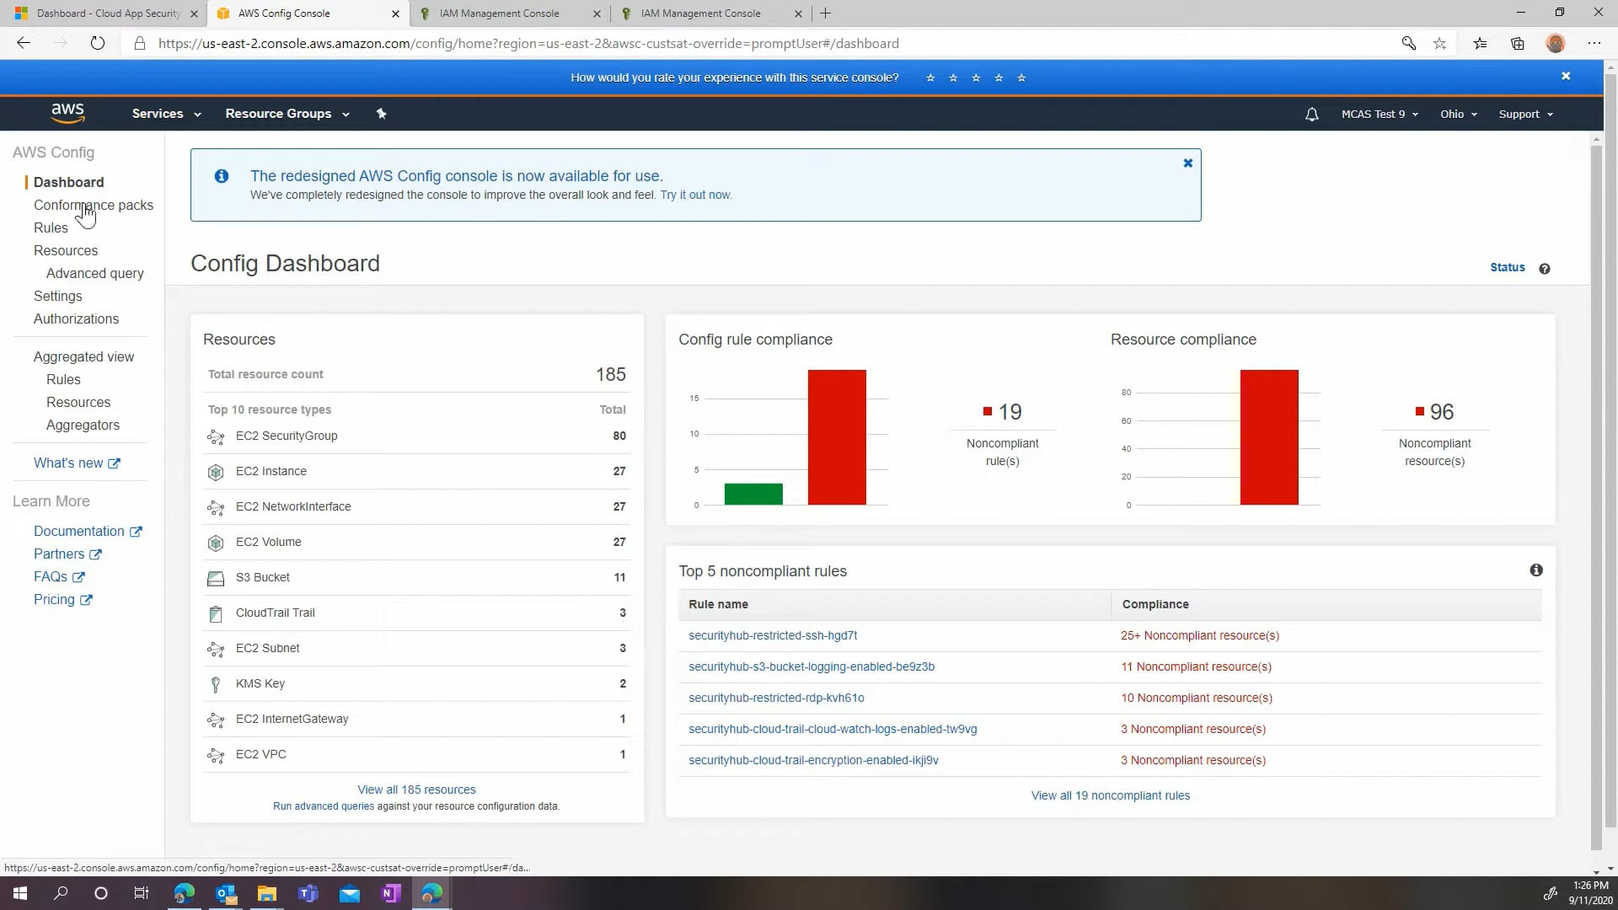Viewport: 1618px width, 910px height.
Task: Open the browser collections icon
Action: (x=1517, y=43)
